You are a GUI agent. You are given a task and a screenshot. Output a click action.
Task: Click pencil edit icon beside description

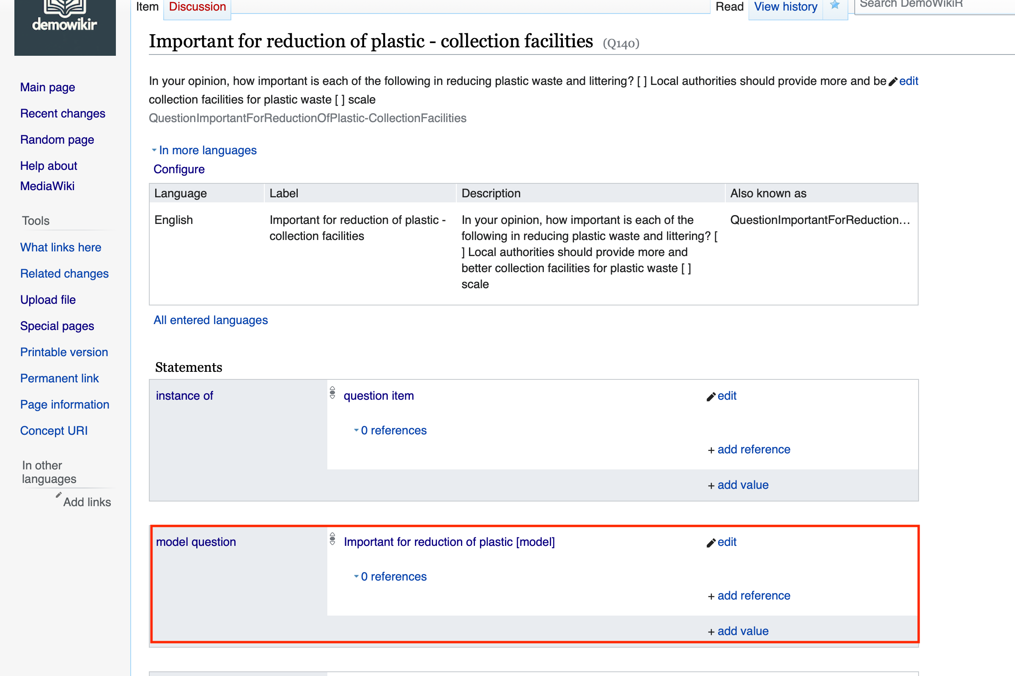tap(893, 82)
